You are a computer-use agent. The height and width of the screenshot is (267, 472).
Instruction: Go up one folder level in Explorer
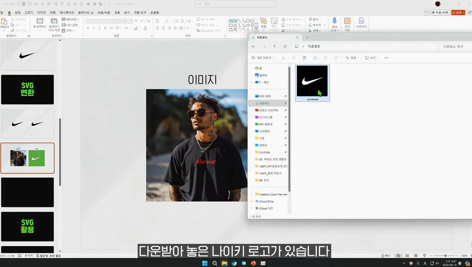pyautogui.click(x=275, y=46)
